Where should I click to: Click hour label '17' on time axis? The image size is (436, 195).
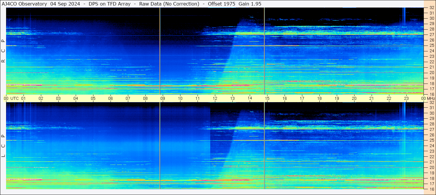(x=302, y=98)
